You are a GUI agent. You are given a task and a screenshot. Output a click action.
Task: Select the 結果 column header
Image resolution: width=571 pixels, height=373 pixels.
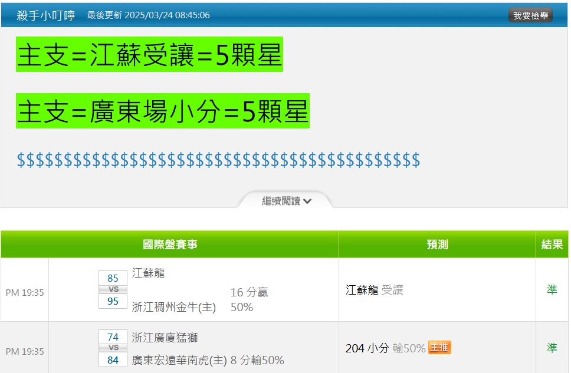pyautogui.click(x=552, y=245)
